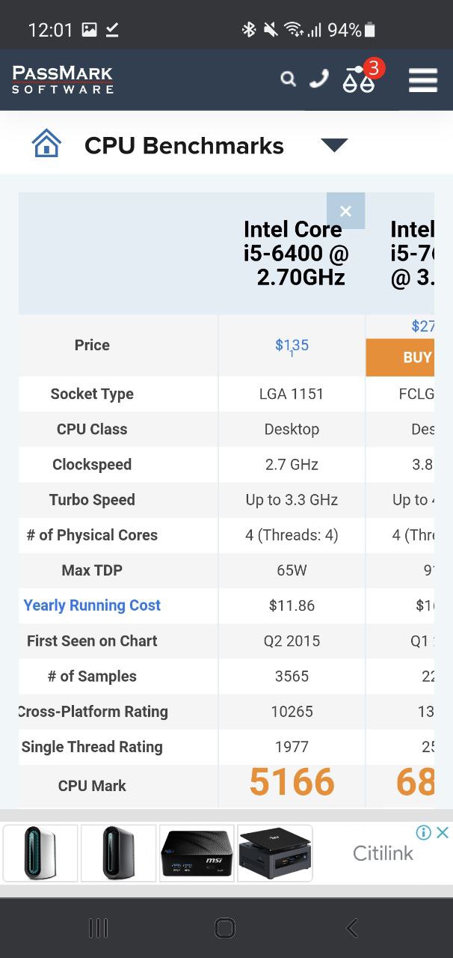453x958 pixels.
Task: Remove Intel Core i5-6400 from comparison
Action: pyautogui.click(x=345, y=211)
